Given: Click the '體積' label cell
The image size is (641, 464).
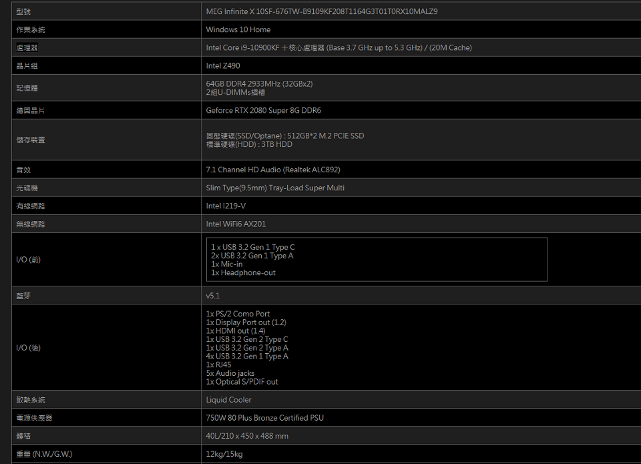Looking at the screenshot, I should [106, 436].
